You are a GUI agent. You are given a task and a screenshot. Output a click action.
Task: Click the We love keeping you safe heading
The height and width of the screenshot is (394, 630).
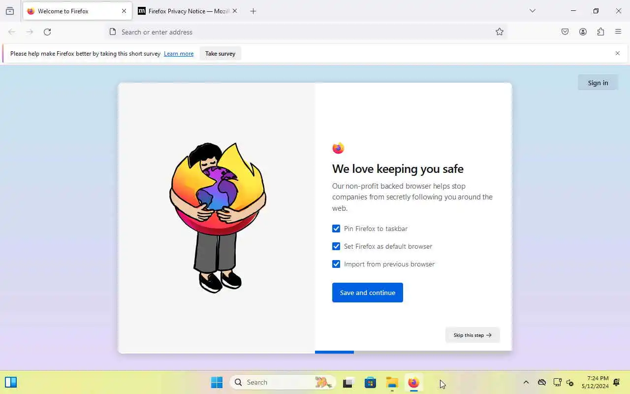click(x=398, y=169)
